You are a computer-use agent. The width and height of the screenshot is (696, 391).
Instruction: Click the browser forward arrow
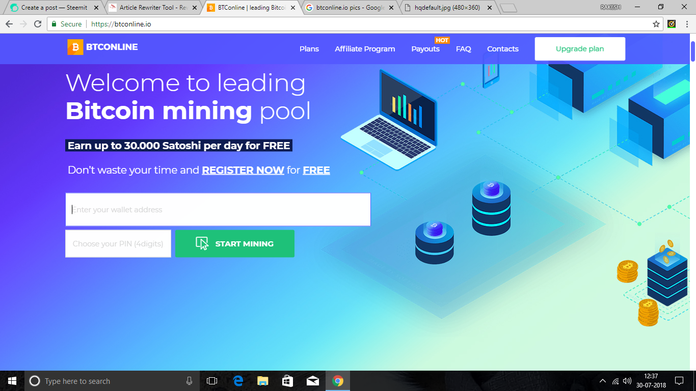pos(23,24)
